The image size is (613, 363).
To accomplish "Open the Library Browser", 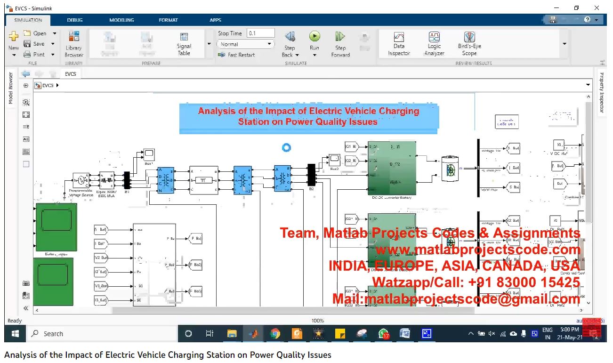I will point(74,43).
